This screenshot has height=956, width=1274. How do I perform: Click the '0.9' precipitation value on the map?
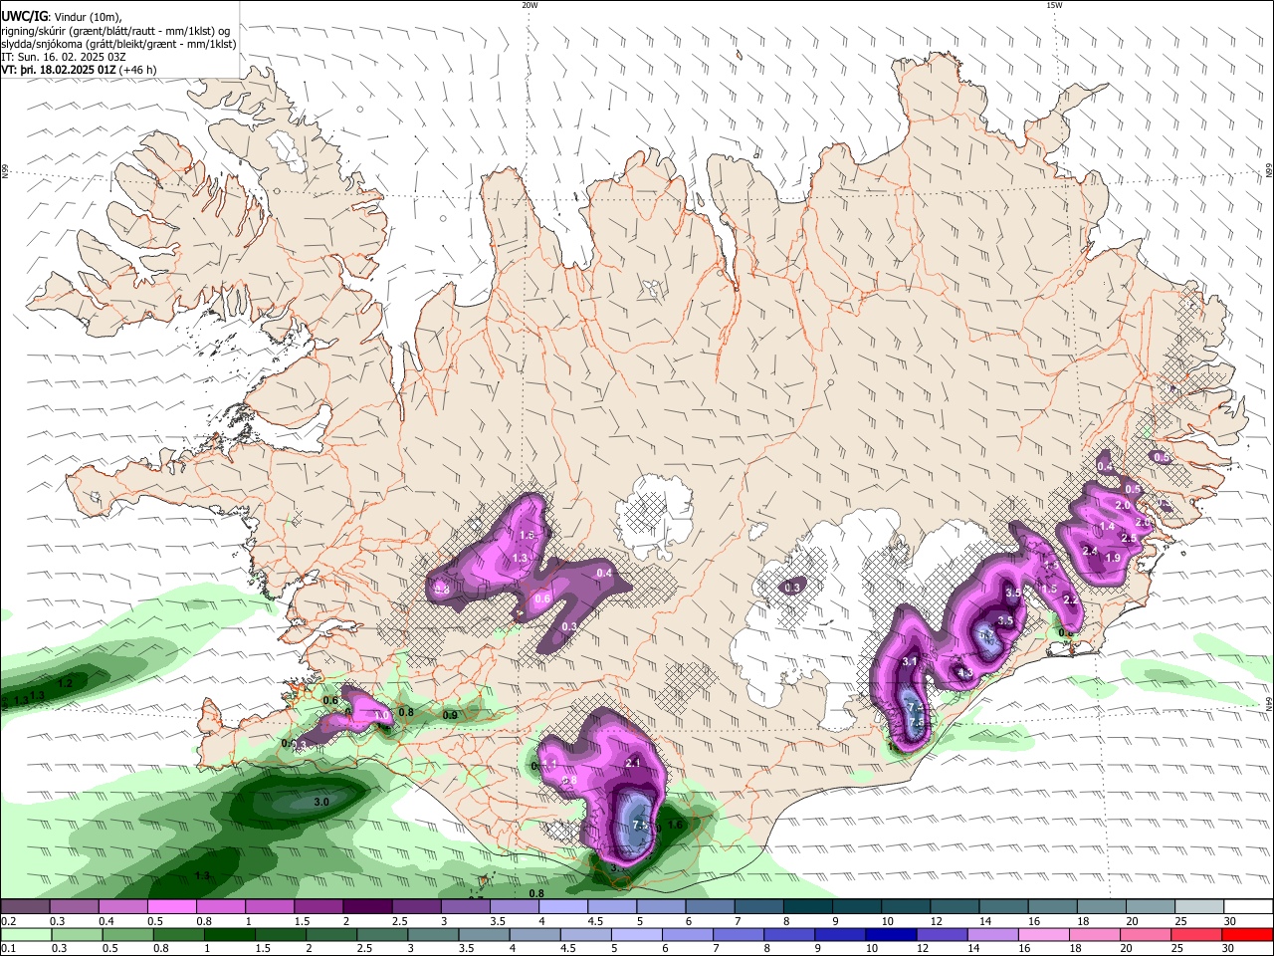coord(450,715)
